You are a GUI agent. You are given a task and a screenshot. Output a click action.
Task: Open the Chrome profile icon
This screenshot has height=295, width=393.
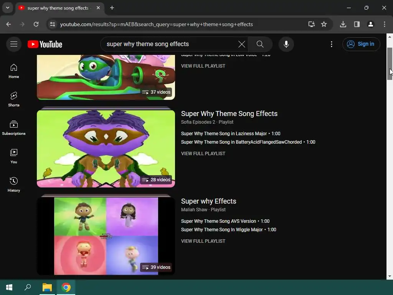371,24
